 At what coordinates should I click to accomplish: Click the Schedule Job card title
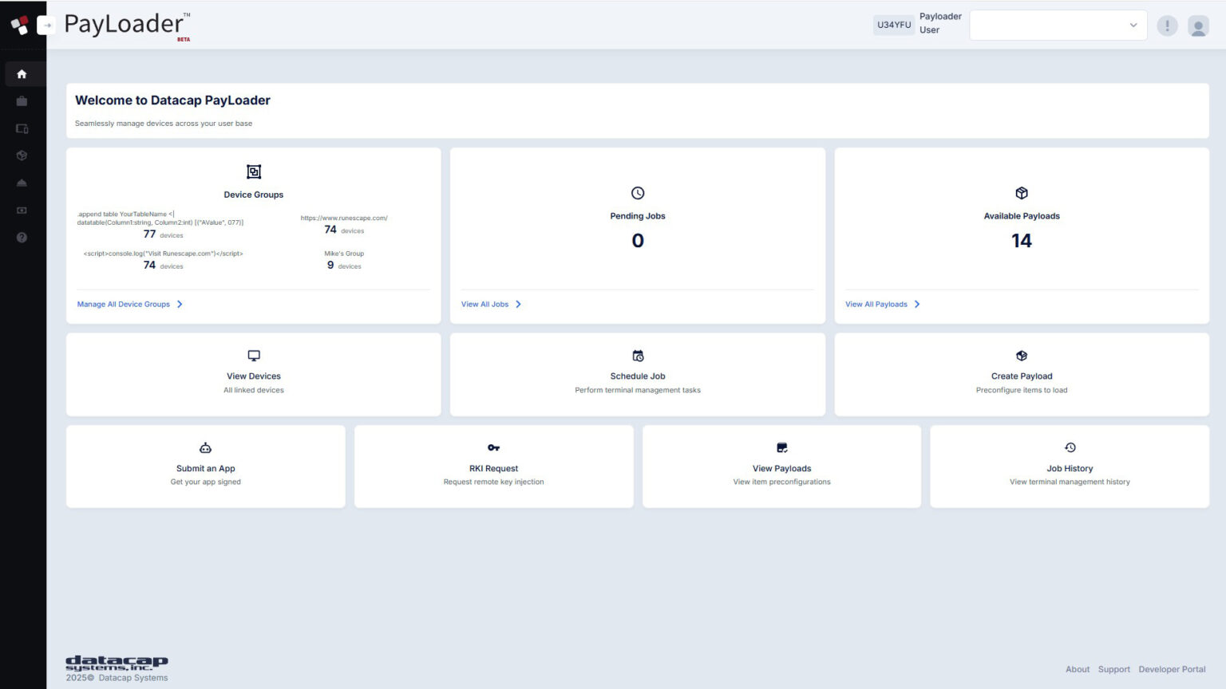click(x=638, y=376)
